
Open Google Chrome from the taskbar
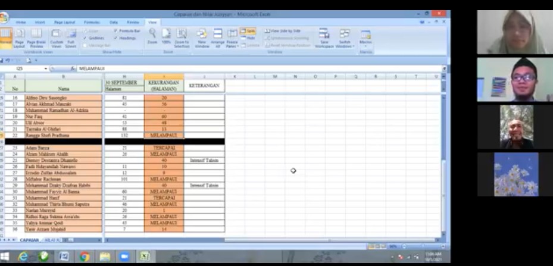tap(85, 256)
